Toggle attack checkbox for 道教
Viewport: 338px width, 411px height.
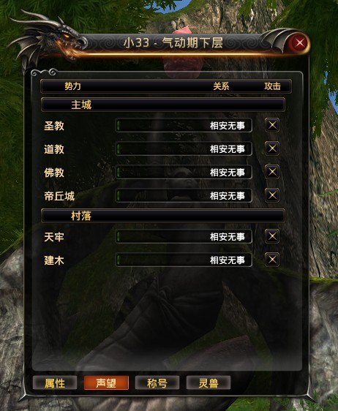[x=272, y=148]
